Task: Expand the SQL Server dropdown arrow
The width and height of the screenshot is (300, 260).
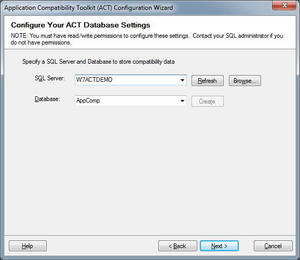Action: (x=182, y=80)
